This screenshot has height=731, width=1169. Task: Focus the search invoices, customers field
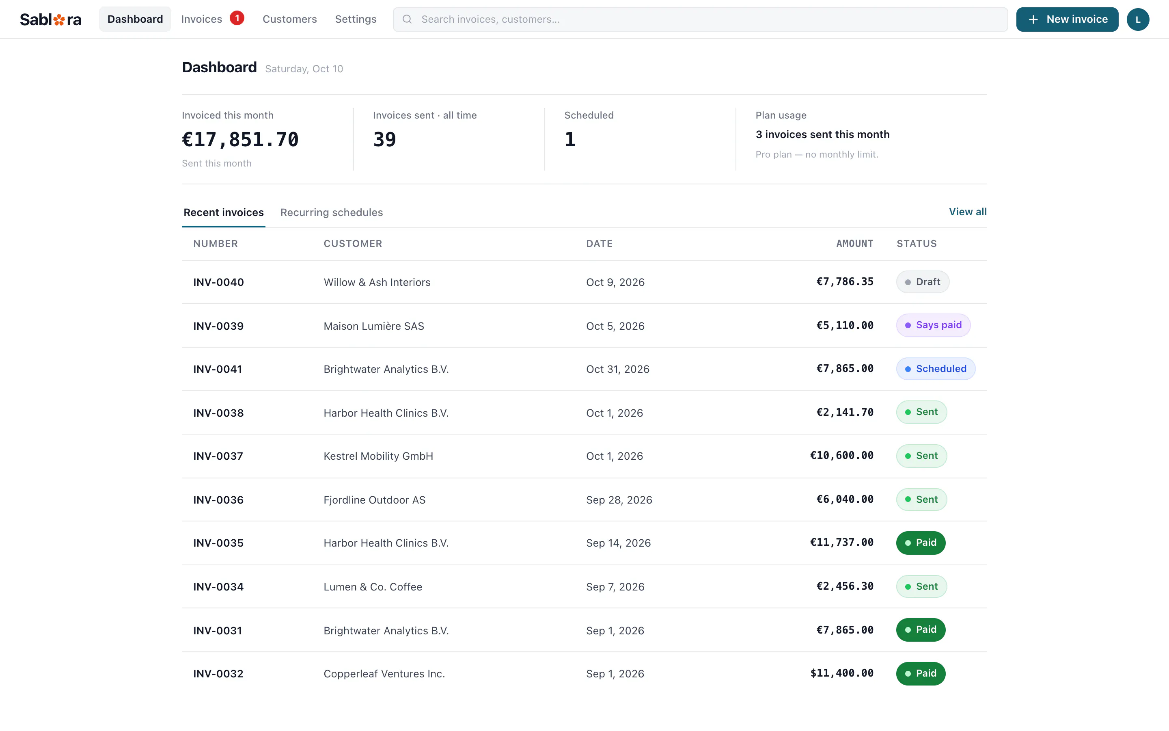click(700, 19)
